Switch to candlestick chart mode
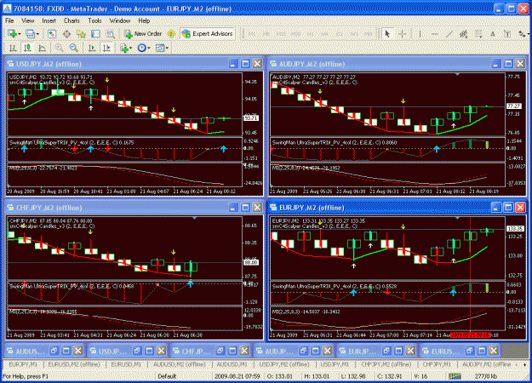The image size is (532, 383). [x=27, y=48]
